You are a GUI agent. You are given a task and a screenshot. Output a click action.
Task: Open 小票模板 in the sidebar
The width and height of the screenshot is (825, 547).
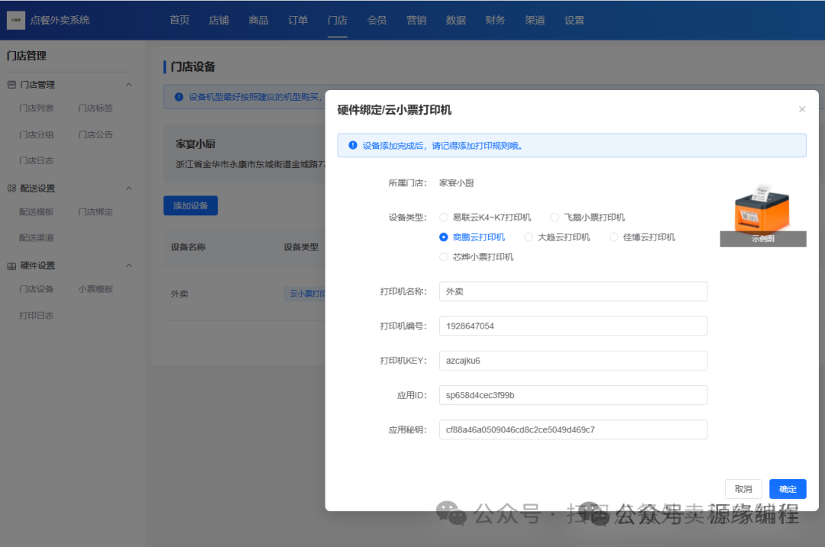pos(95,289)
